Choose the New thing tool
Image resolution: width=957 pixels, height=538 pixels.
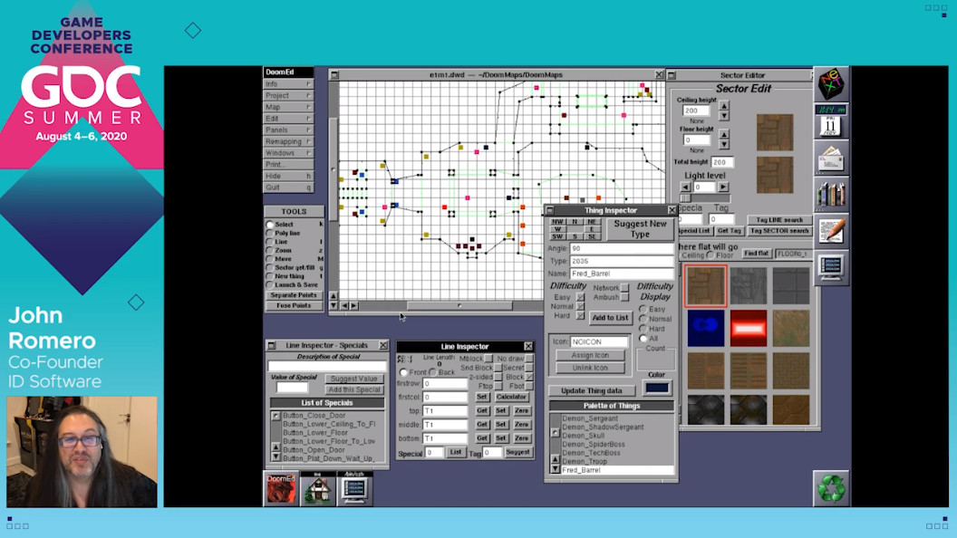point(270,275)
